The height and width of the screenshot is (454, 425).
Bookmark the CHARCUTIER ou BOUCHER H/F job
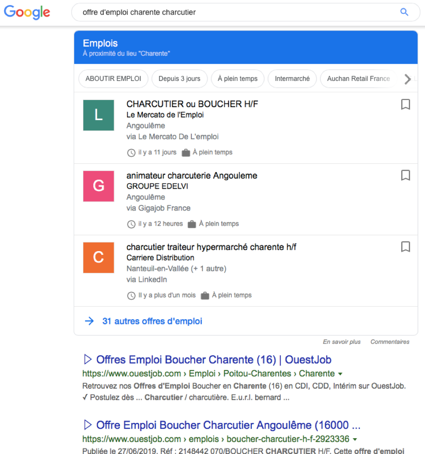point(405,104)
